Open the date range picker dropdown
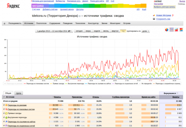 [54, 31]
